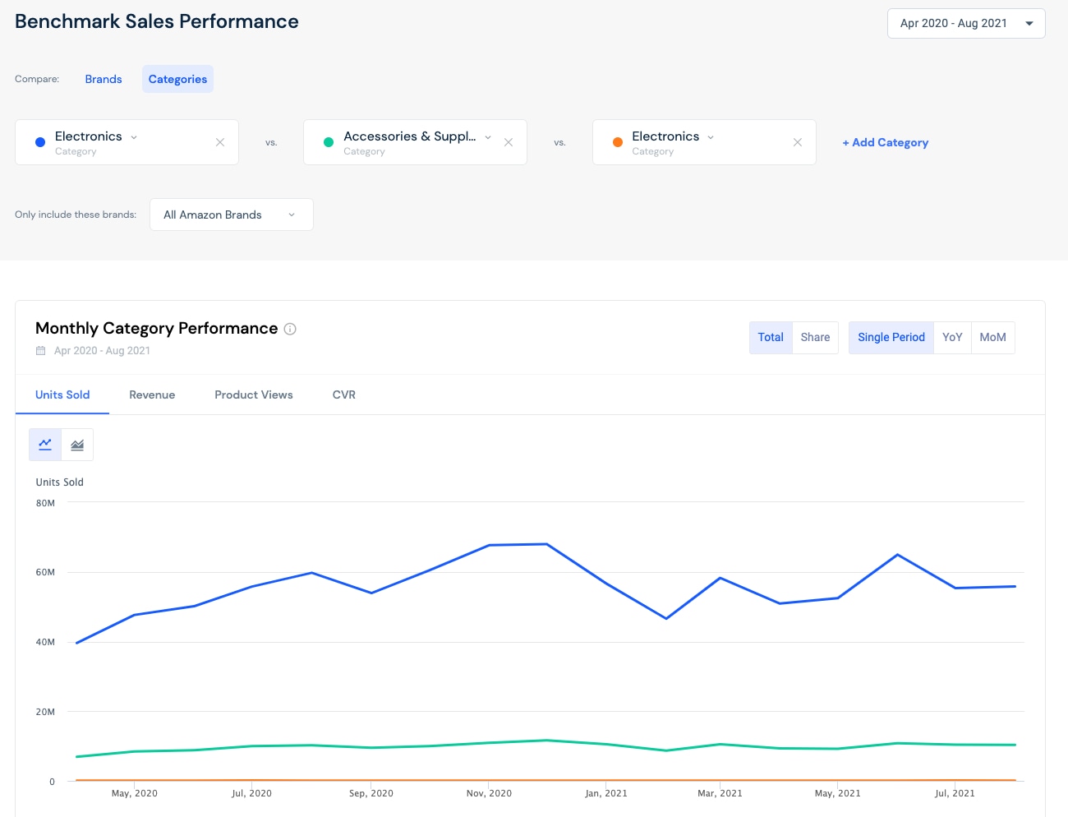This screenshot has height=817, width=1068.
Task: Remove the blue Electronics category
Action: click(220, 142)
